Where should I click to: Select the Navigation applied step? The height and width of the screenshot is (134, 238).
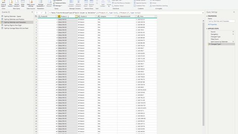point(214,34)
